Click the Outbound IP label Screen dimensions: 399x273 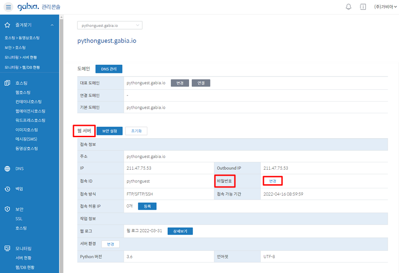(229, 168)
